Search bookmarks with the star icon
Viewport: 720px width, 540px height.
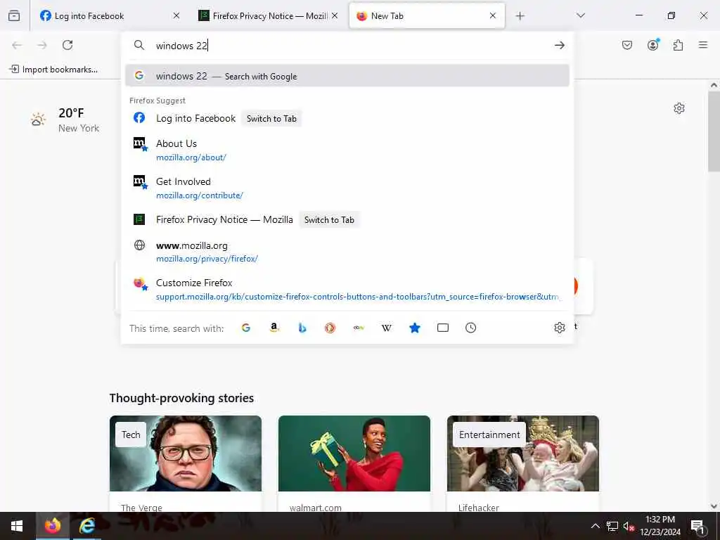click(415, 328)
